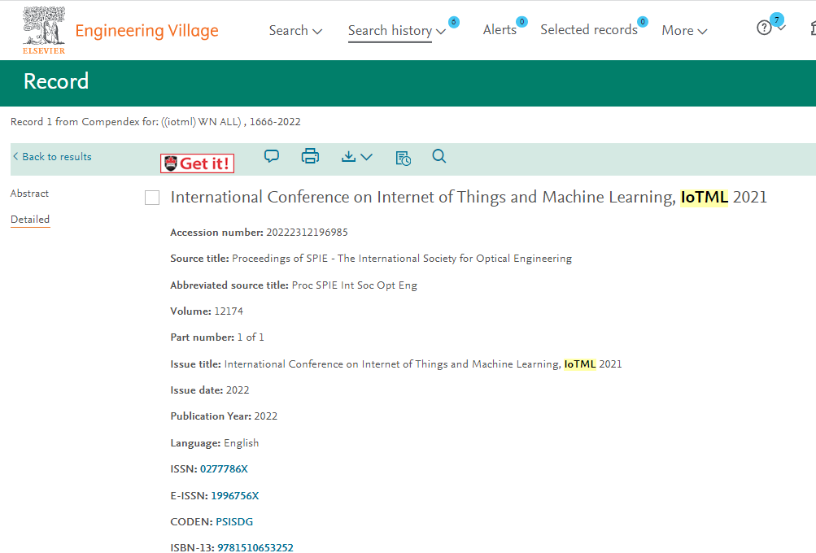Click the Get it! full-text button
This screenshot has height=553, width=816.
point(198,163)
